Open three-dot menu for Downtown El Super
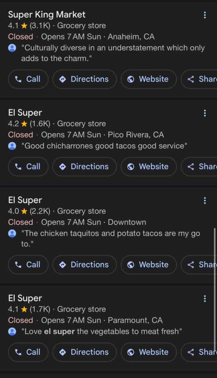 point(205,200)
